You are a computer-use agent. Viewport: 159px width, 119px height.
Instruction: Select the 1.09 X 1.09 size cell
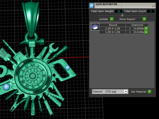pyautogui.click(x=113, y=28)
